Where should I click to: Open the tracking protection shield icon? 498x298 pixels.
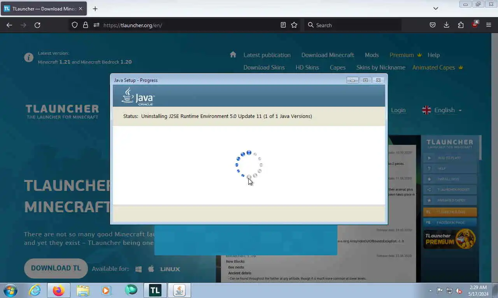[75, 25]
